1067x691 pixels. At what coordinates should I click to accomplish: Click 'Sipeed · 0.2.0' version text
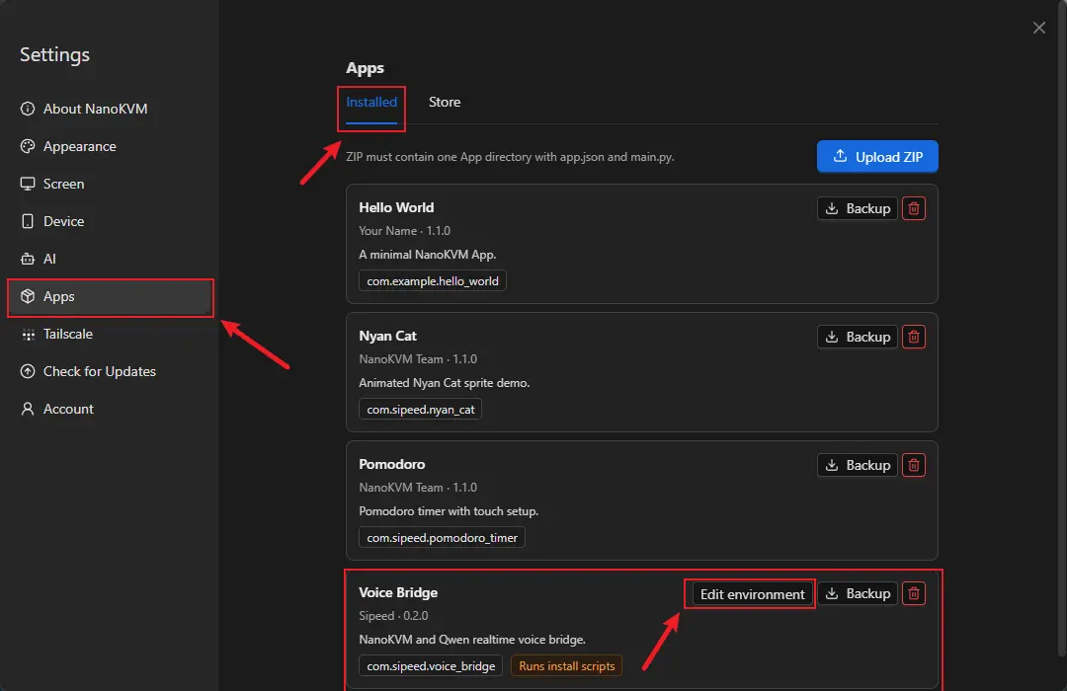coord(393,616)
